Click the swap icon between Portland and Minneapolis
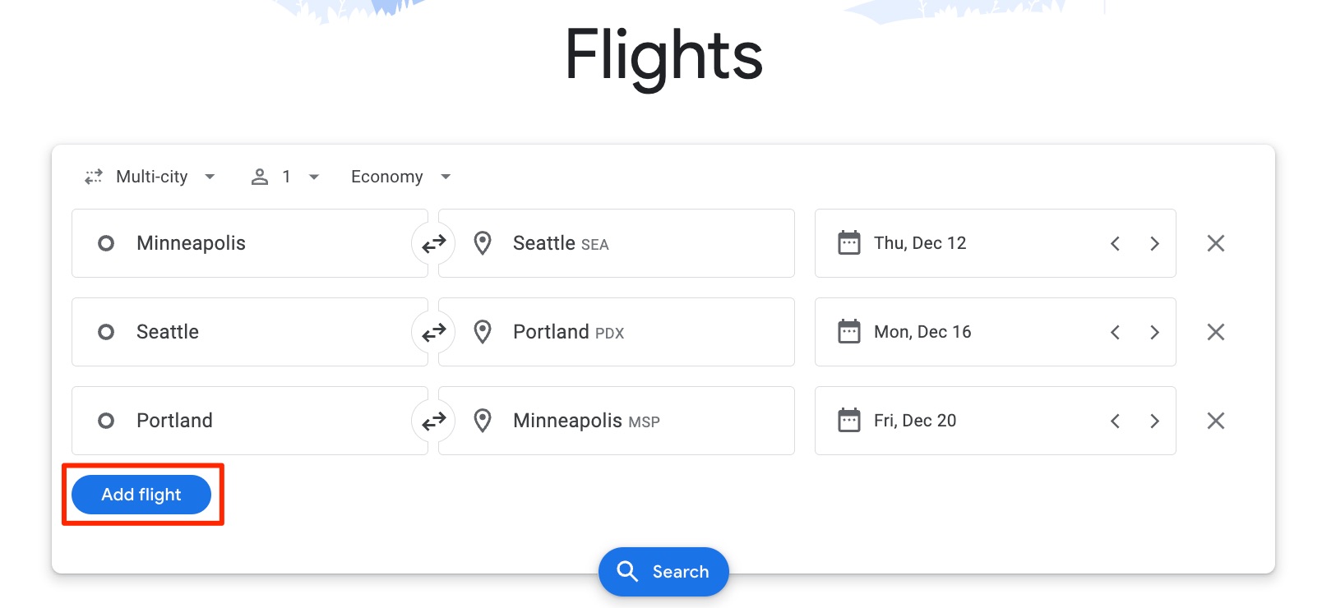Image resolution: width=1322 pixels, height=608 pixels. 433,421
